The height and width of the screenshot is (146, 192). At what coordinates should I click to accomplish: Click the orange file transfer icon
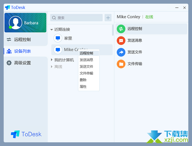[x=121, y=64]
